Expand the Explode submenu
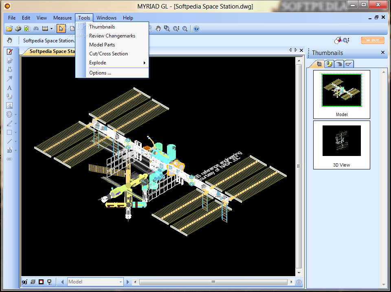 point(112,63)
